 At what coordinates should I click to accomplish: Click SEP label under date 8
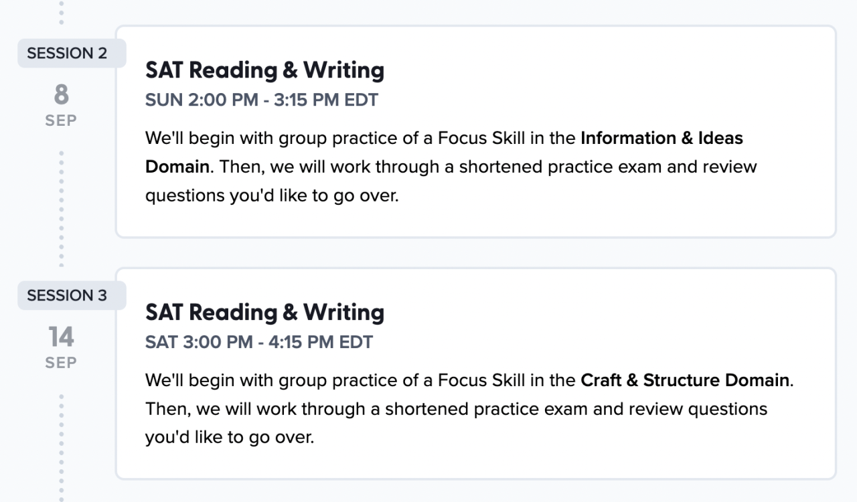point(61,120)
